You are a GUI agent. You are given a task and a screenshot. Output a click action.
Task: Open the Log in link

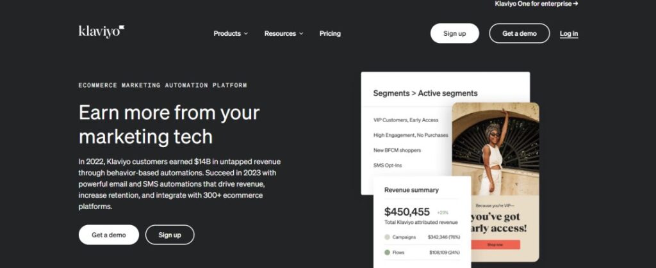[x=568, y=33]
